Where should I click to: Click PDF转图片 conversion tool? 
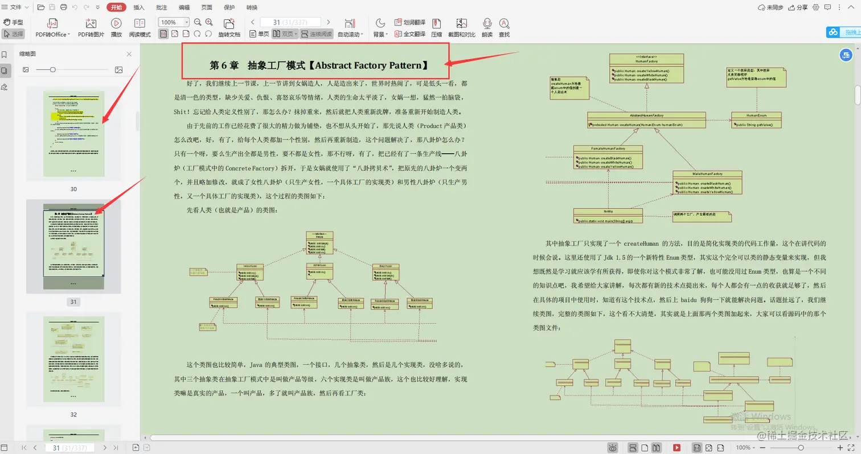(x=91, y=28)
